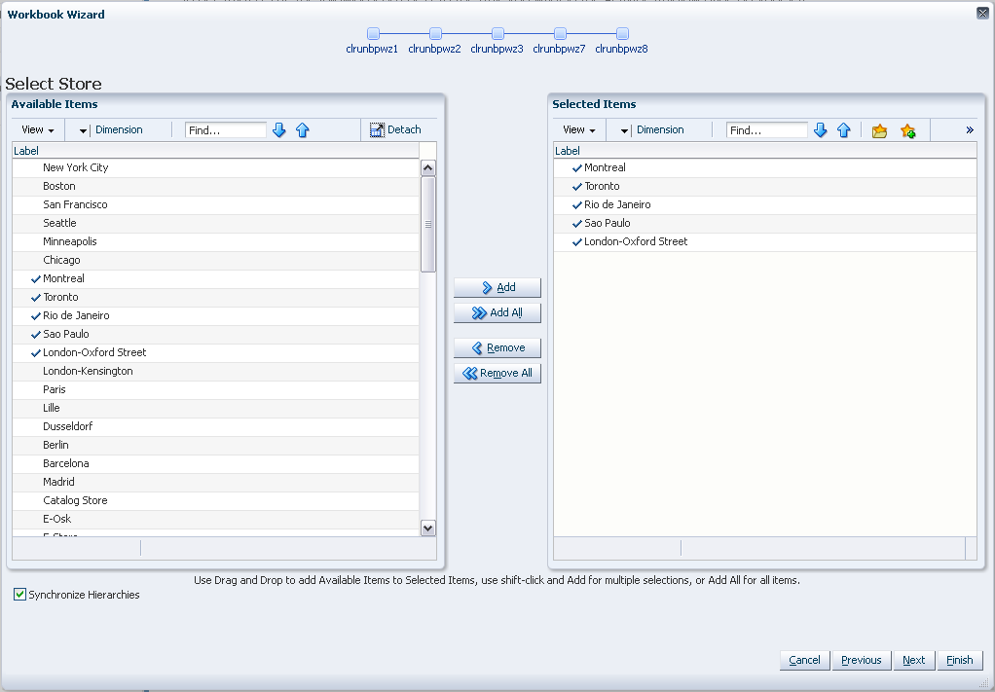This screenshot has width=995, height=692.
Task: Click the Remove All button
Action: (x=497, y=373)
